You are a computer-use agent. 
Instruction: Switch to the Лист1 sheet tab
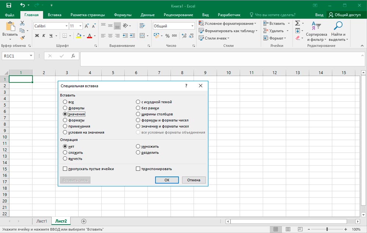tap(41, 221)
